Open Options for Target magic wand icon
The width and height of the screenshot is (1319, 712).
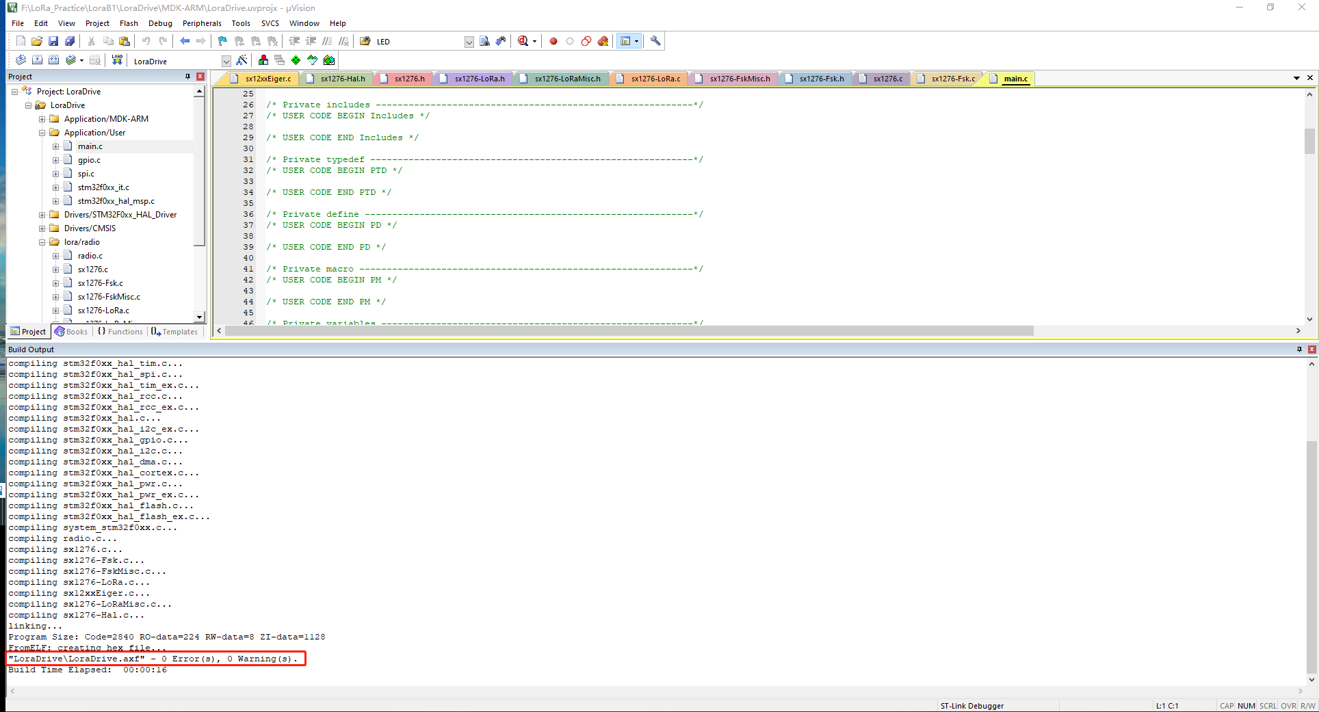click(x=241, y=60)
